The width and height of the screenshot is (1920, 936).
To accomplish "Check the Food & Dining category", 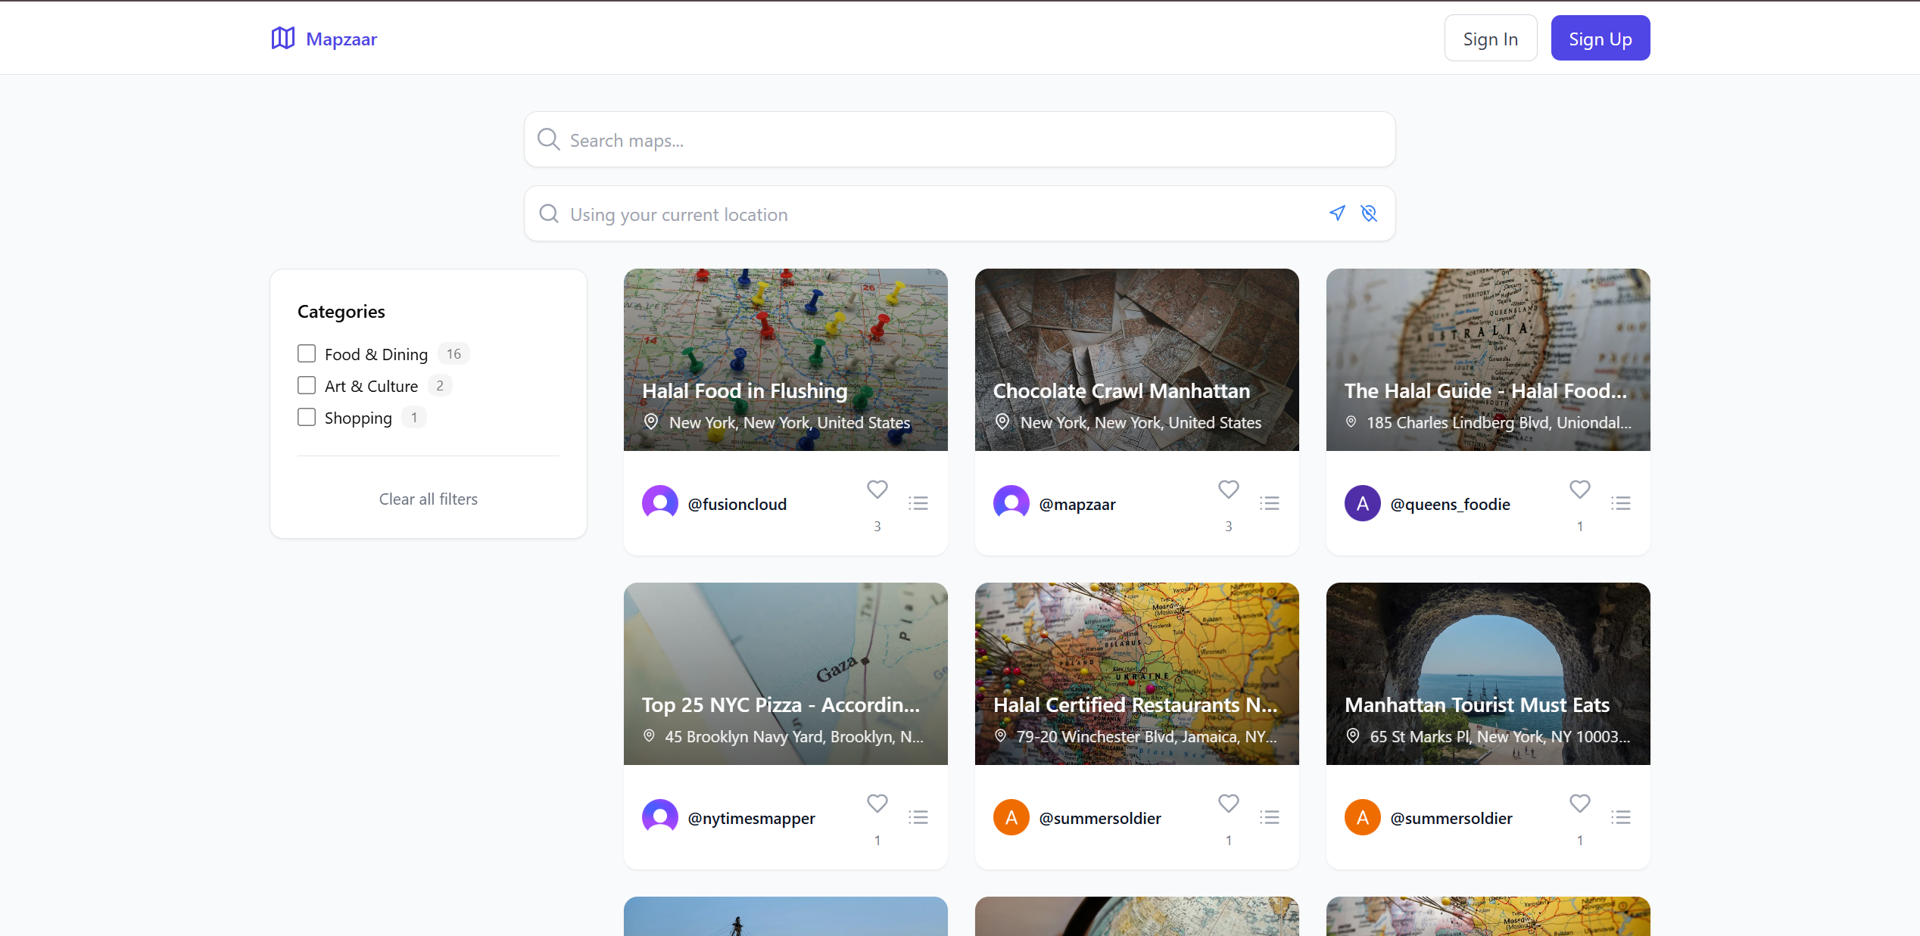I will point(307,353).
